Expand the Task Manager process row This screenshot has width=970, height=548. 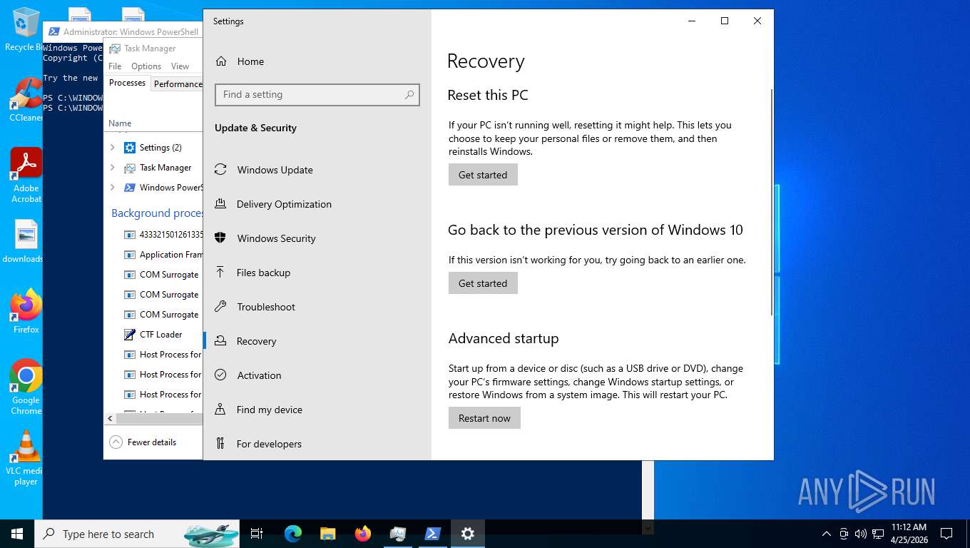(112, 168)
